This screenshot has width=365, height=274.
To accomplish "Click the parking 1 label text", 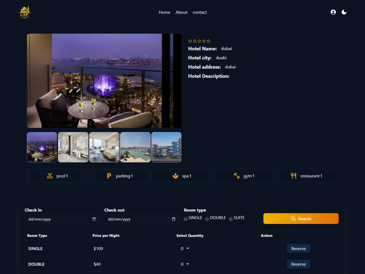I will click(124, 176).
